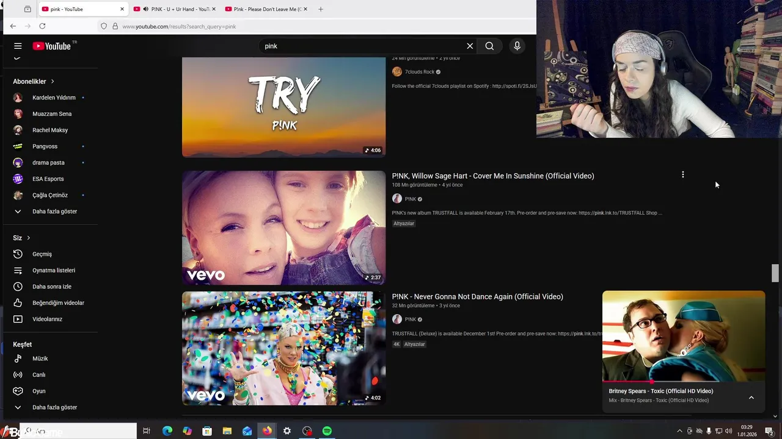Play the TRY P!NK lyric video thumbnail
This screenshot has height=439, width=782.
(283, 107)
